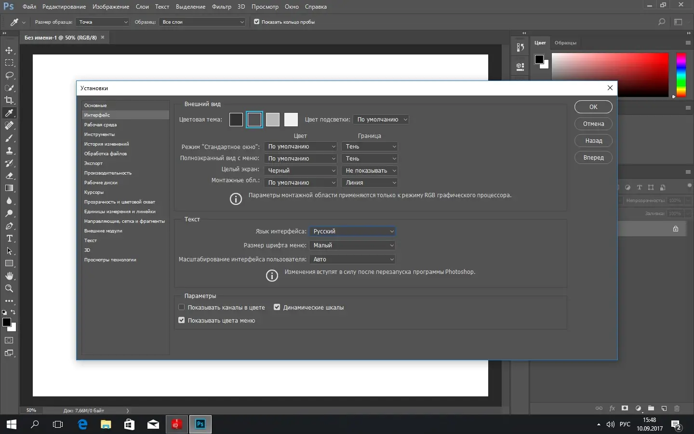694x434 pixels.
Task: Open the 'Файл' menu
Action: 29,7
